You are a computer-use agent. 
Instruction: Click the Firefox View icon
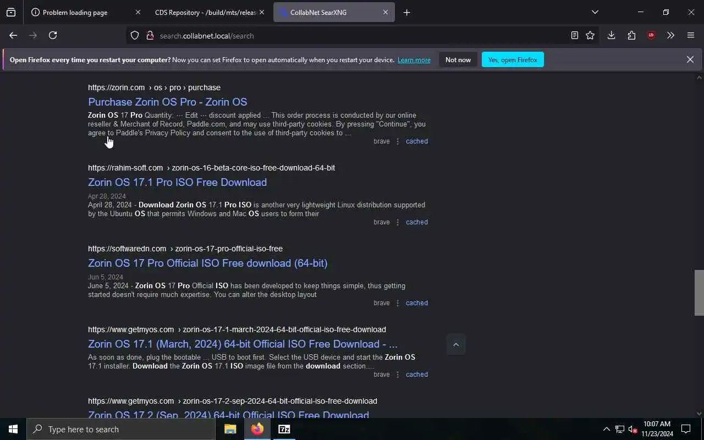point(11,12)
